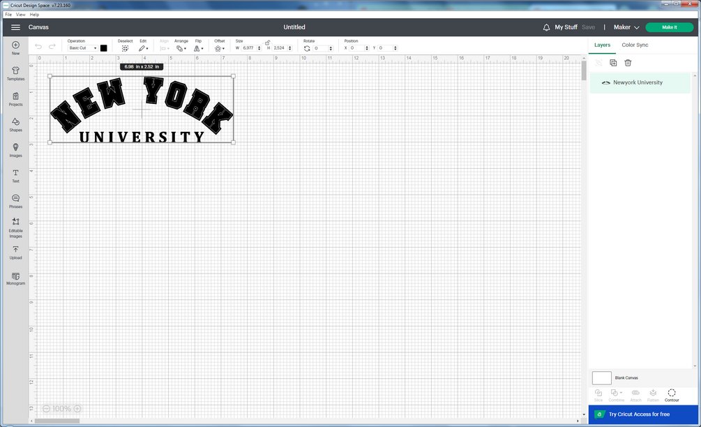This screenshot has height=427, width=701.
Task: Duplicate the selected layer
Action: point(613,63)
